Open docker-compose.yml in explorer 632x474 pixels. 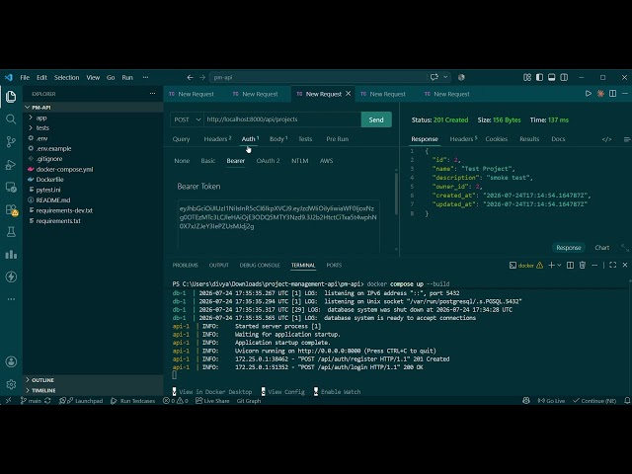click(64, 169)
